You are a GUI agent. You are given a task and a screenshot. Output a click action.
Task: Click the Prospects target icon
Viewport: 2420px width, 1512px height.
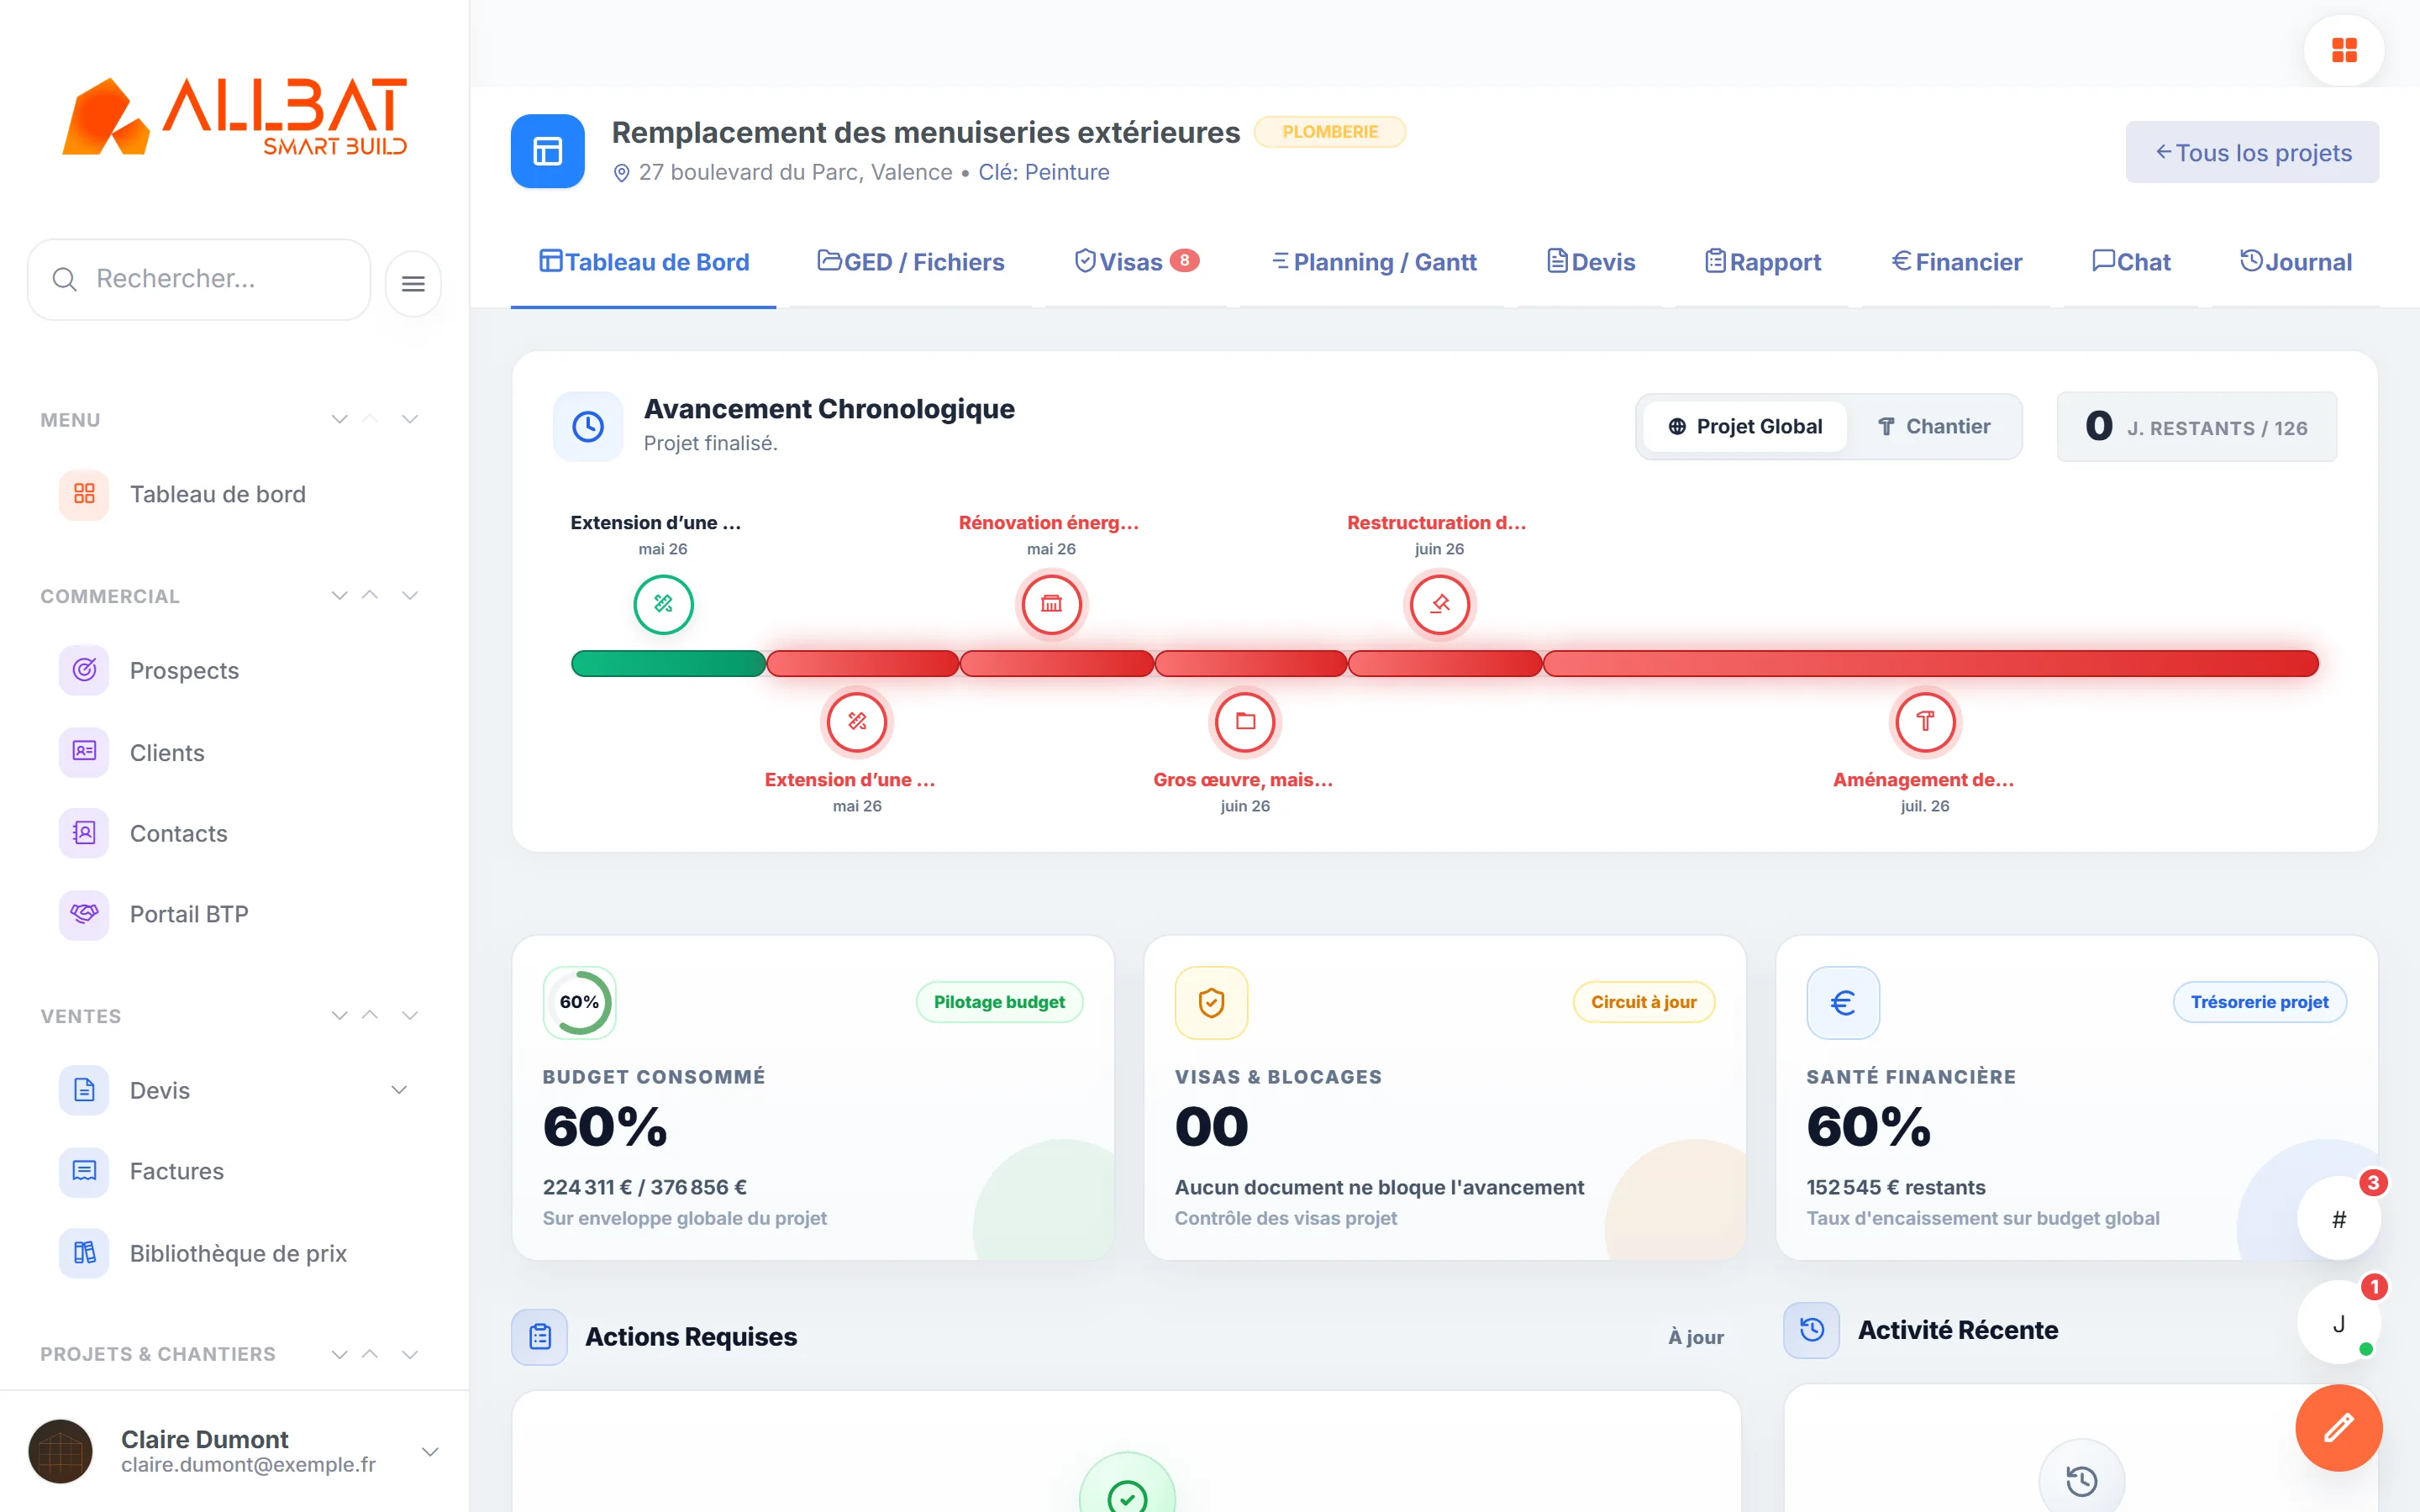84,670
